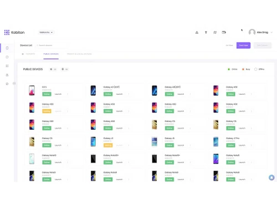Collapse the sidebar with the round arrow

tap(14, 84)
